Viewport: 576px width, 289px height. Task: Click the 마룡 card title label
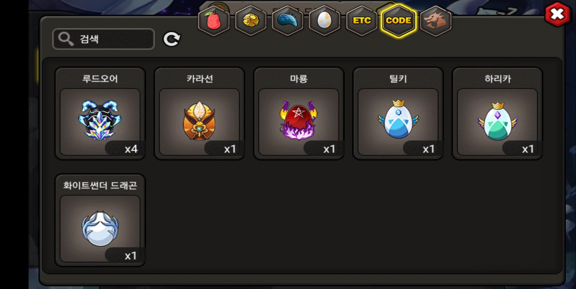click(299, 79)
